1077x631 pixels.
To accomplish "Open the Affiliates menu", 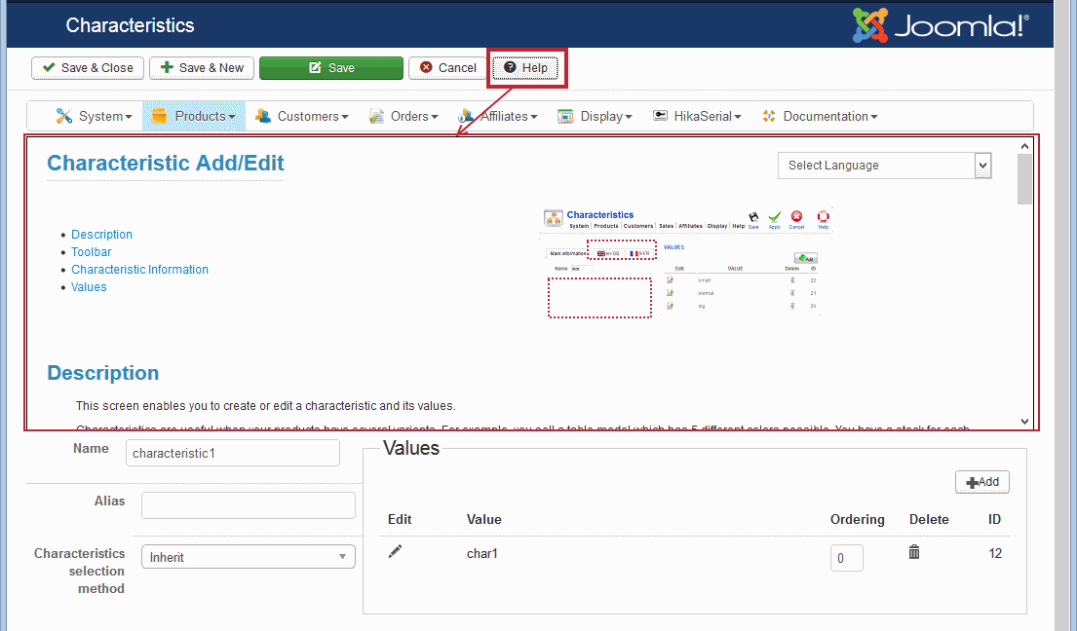I will pos(498,117).
